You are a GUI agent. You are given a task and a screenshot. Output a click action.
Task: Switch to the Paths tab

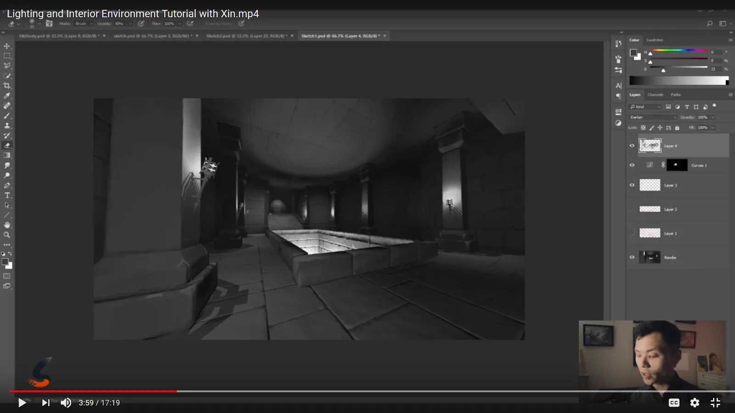coord(676,95)
